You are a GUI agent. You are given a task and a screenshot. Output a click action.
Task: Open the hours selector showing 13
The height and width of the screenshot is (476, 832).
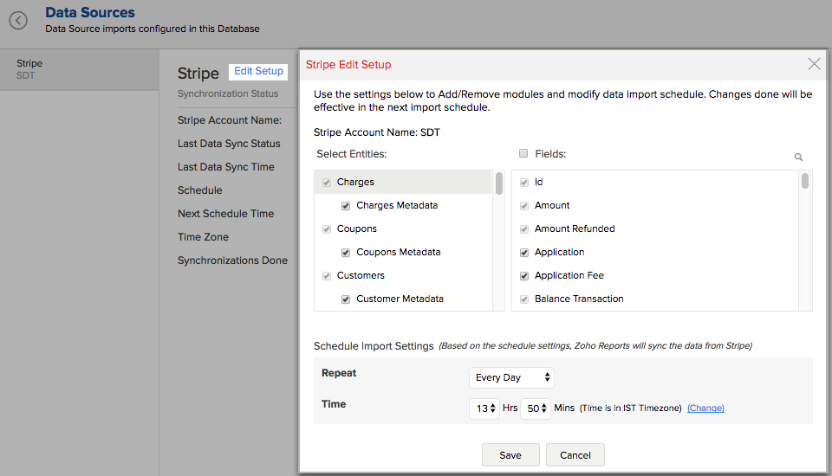[x=484, y=408]
